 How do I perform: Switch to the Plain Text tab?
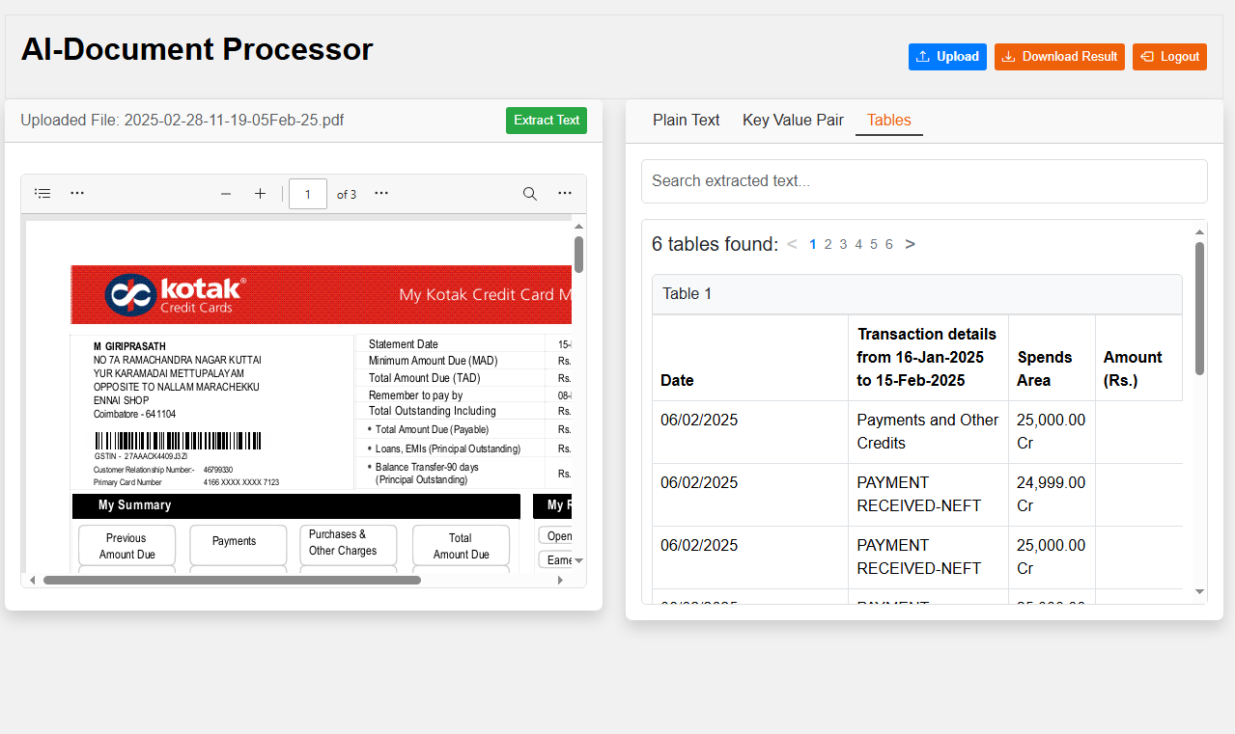[x=686, y=121]
